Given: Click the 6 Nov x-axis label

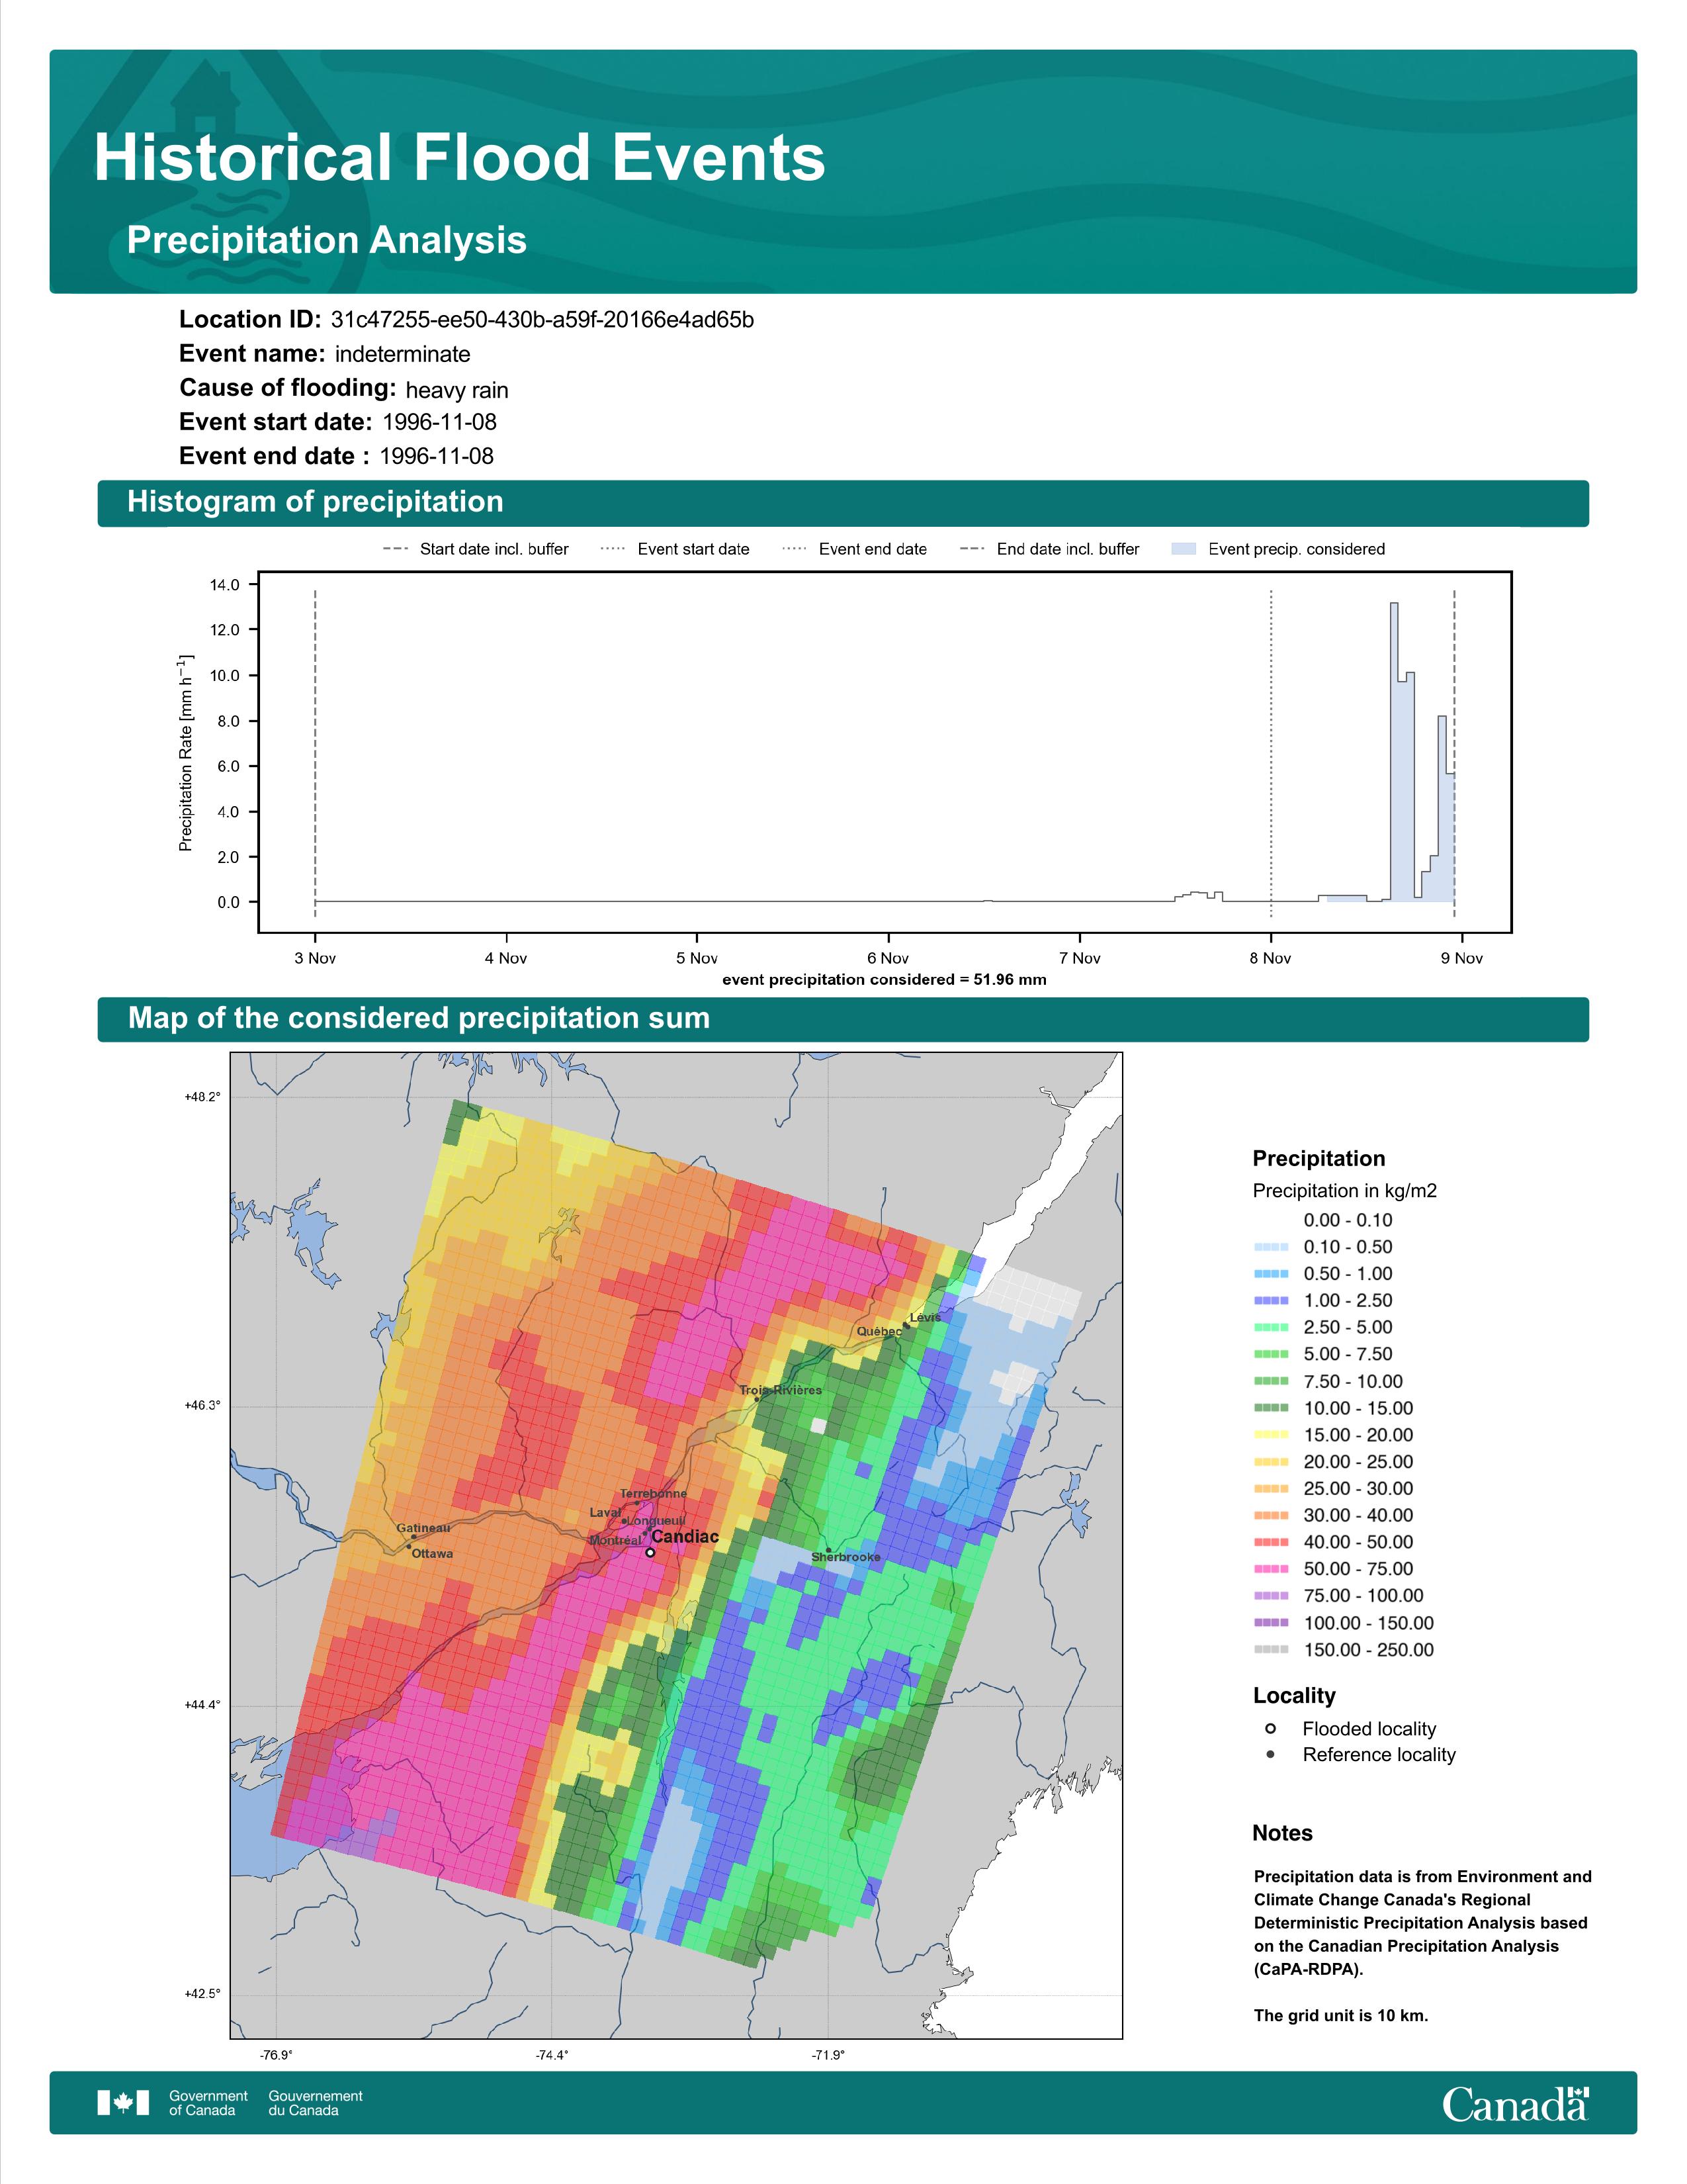Looking at the screenshot, I should tap(888, 958).
